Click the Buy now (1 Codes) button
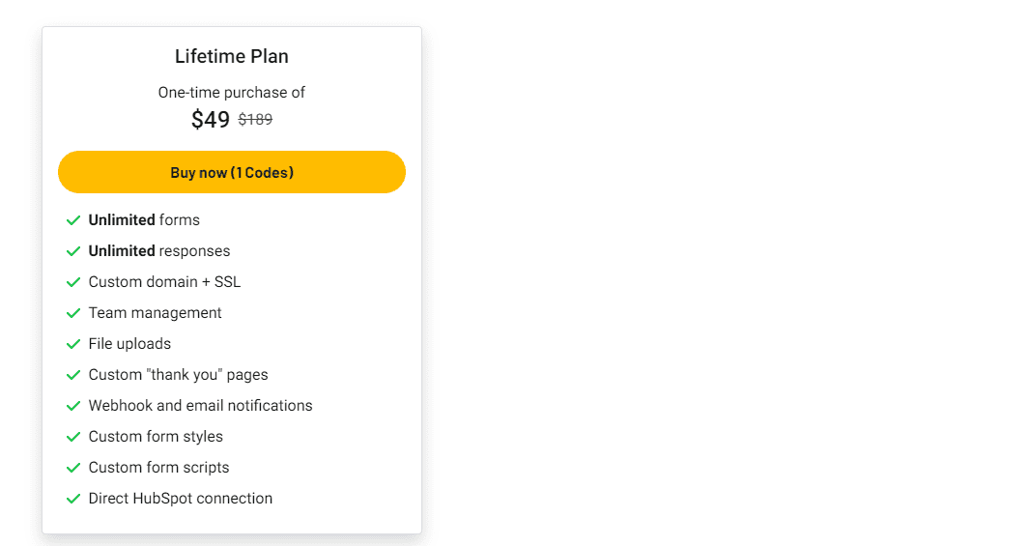 click(x=232, y=172)
